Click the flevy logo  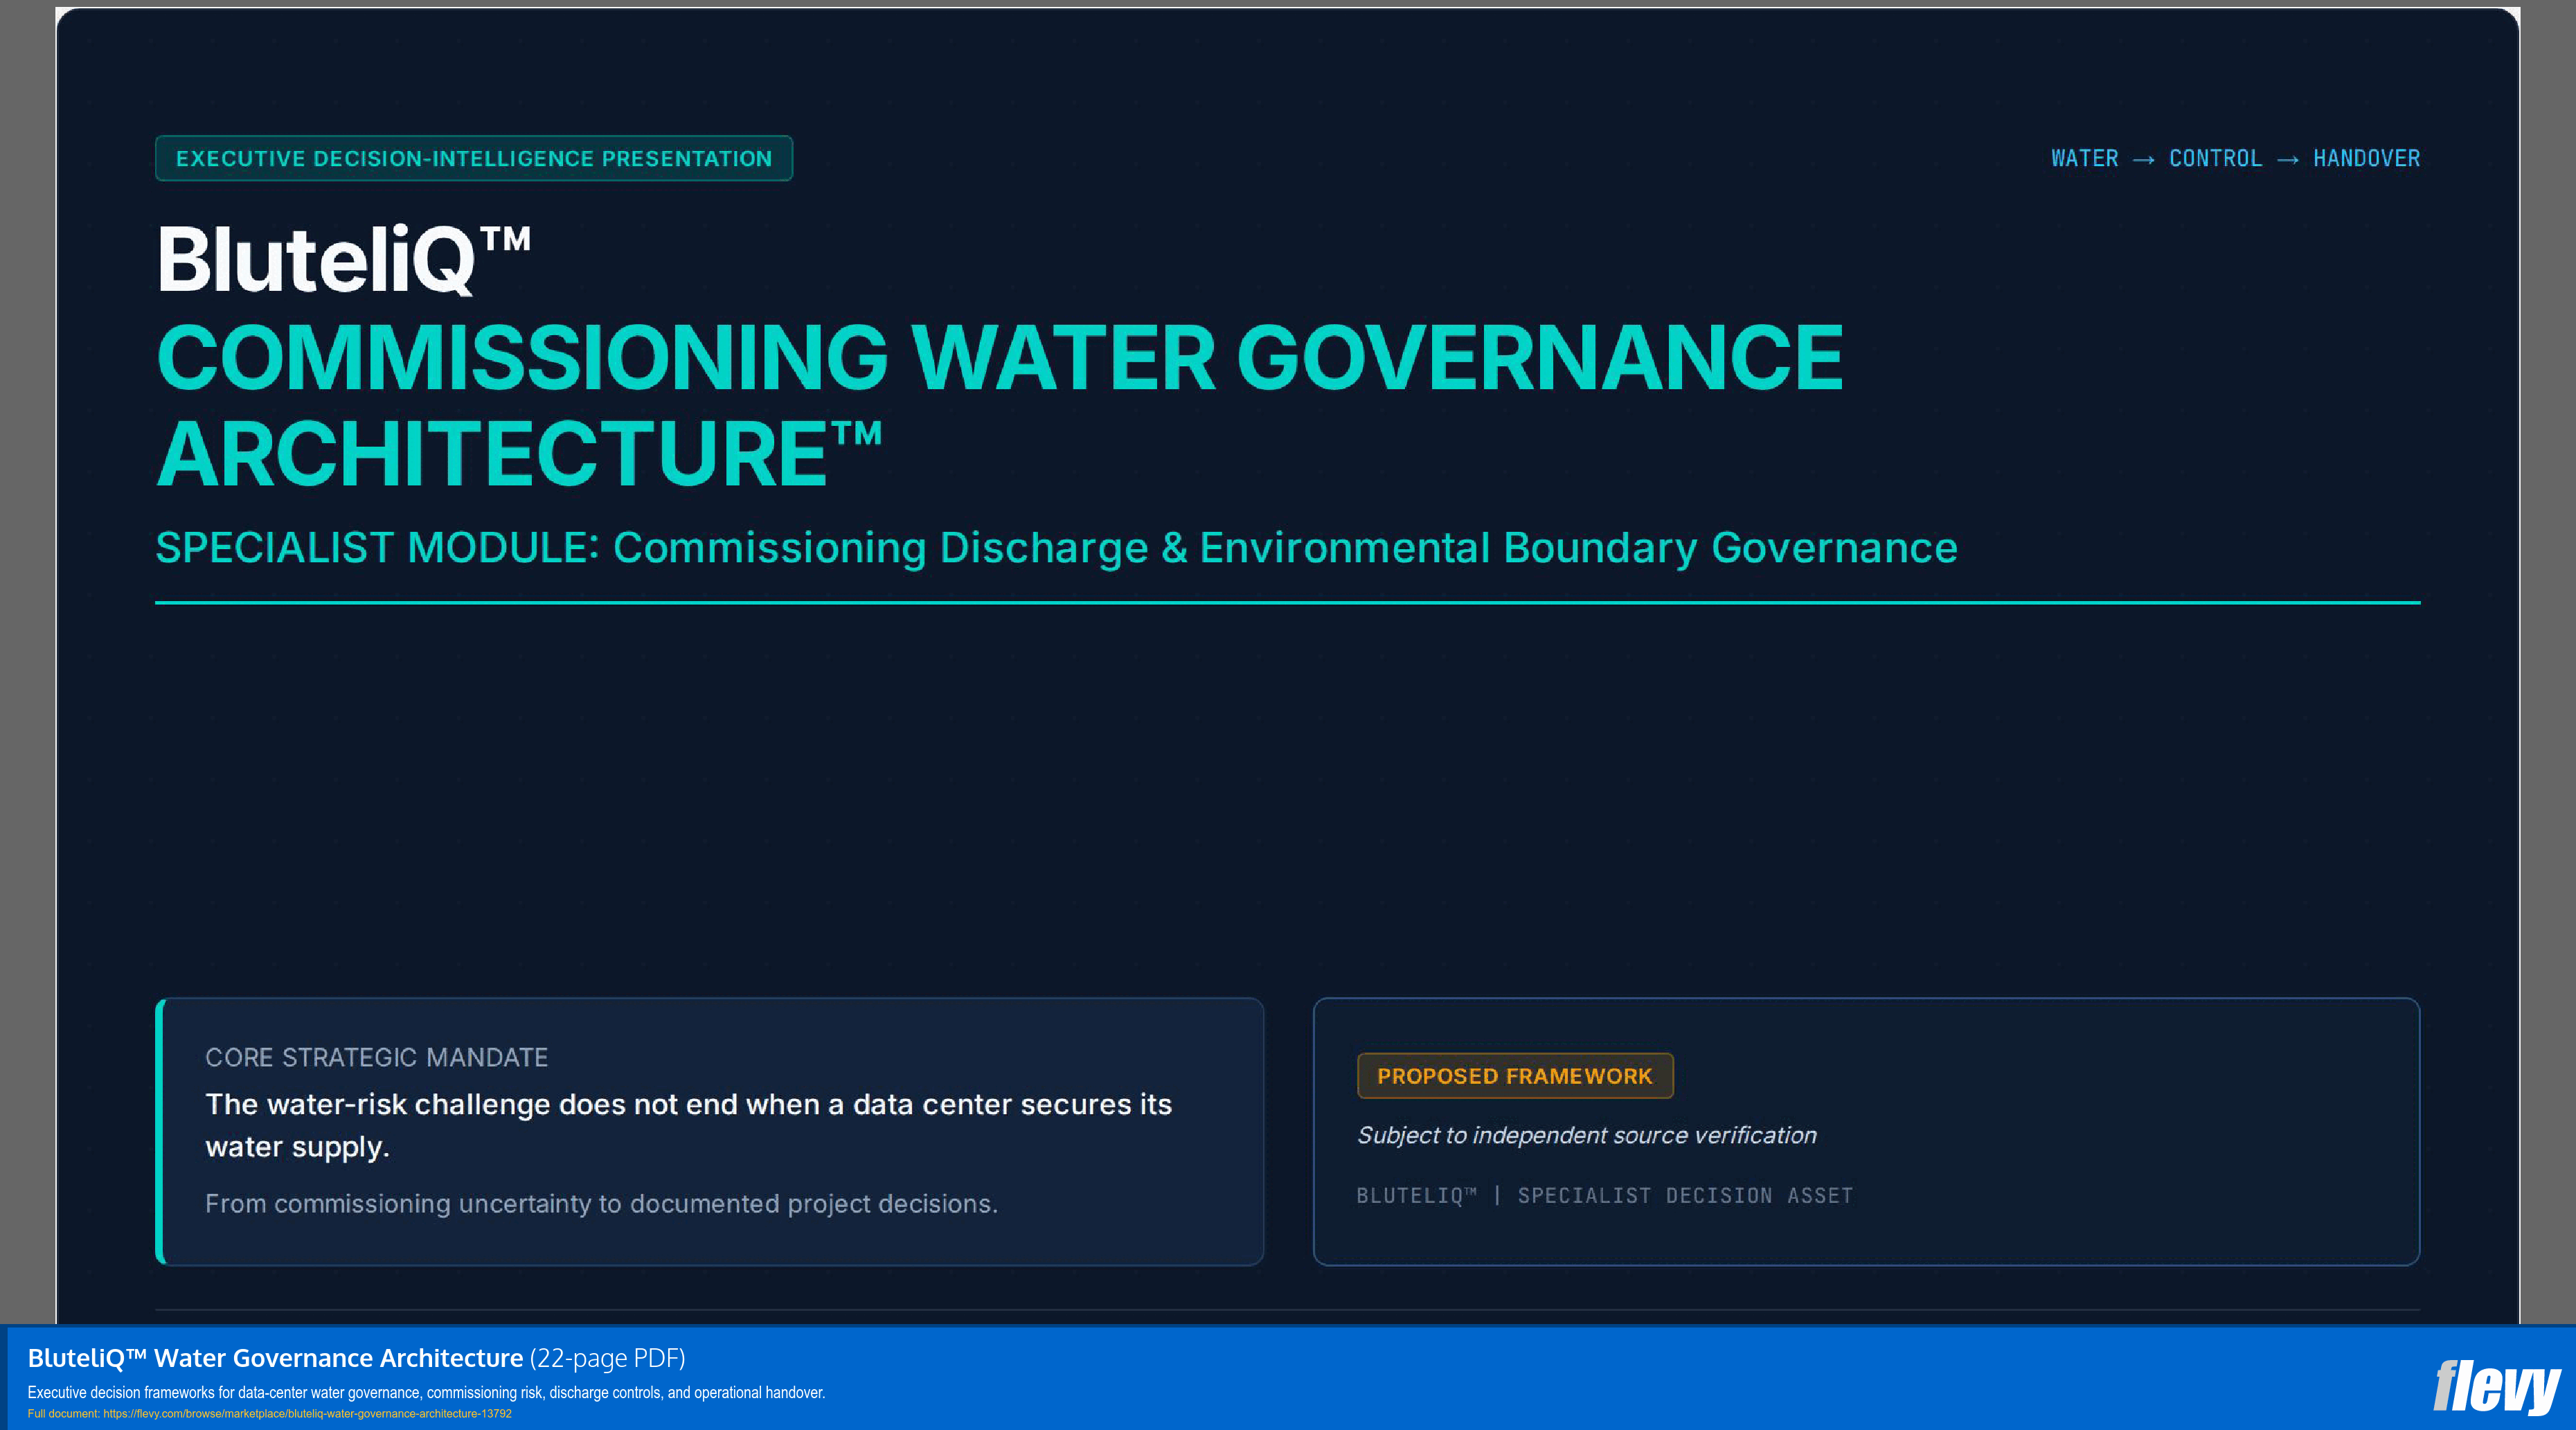coord(2496,1387)
